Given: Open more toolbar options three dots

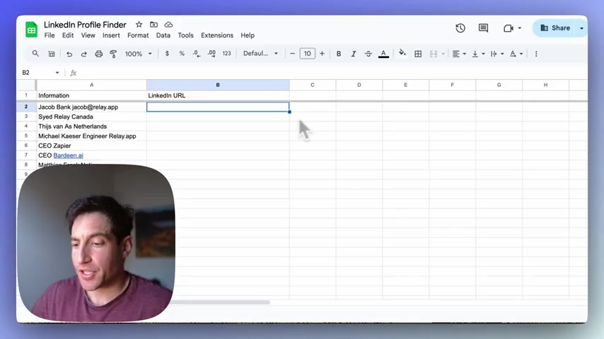Looking at the screenshot, I should click(536, 54).
